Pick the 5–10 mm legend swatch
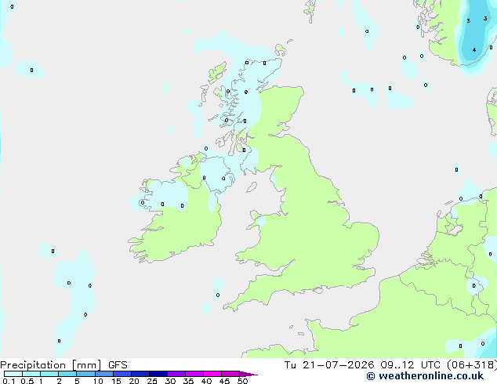Image resolution: width=497 pixels, height=384 pixels. [x=85, y=374]
